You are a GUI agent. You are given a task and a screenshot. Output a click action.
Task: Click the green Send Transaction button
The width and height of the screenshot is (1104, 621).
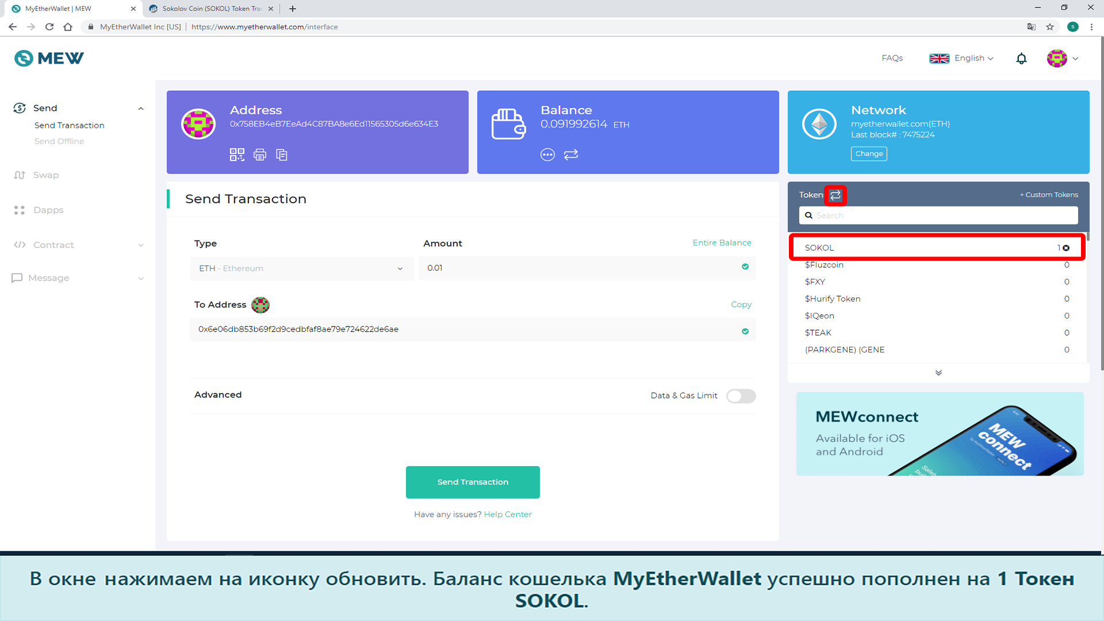click(473, 482)
